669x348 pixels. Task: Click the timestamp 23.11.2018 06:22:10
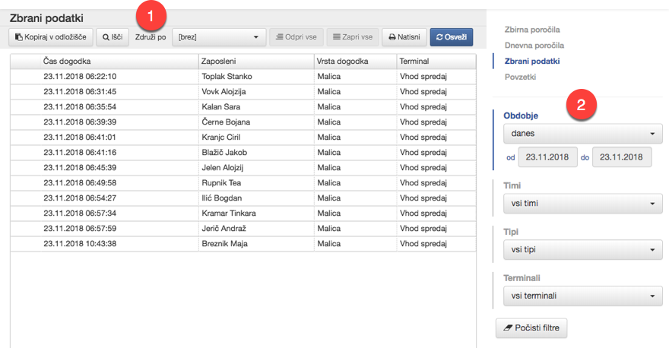(80, 76)
